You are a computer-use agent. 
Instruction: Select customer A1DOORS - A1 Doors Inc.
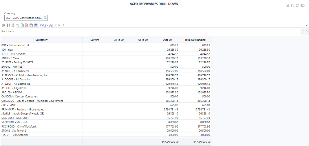(x=16, y=80)
